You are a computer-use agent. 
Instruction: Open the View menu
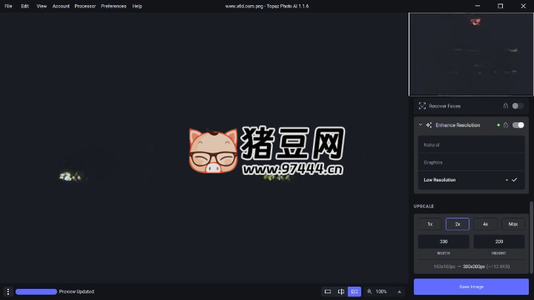click(42, 6)
